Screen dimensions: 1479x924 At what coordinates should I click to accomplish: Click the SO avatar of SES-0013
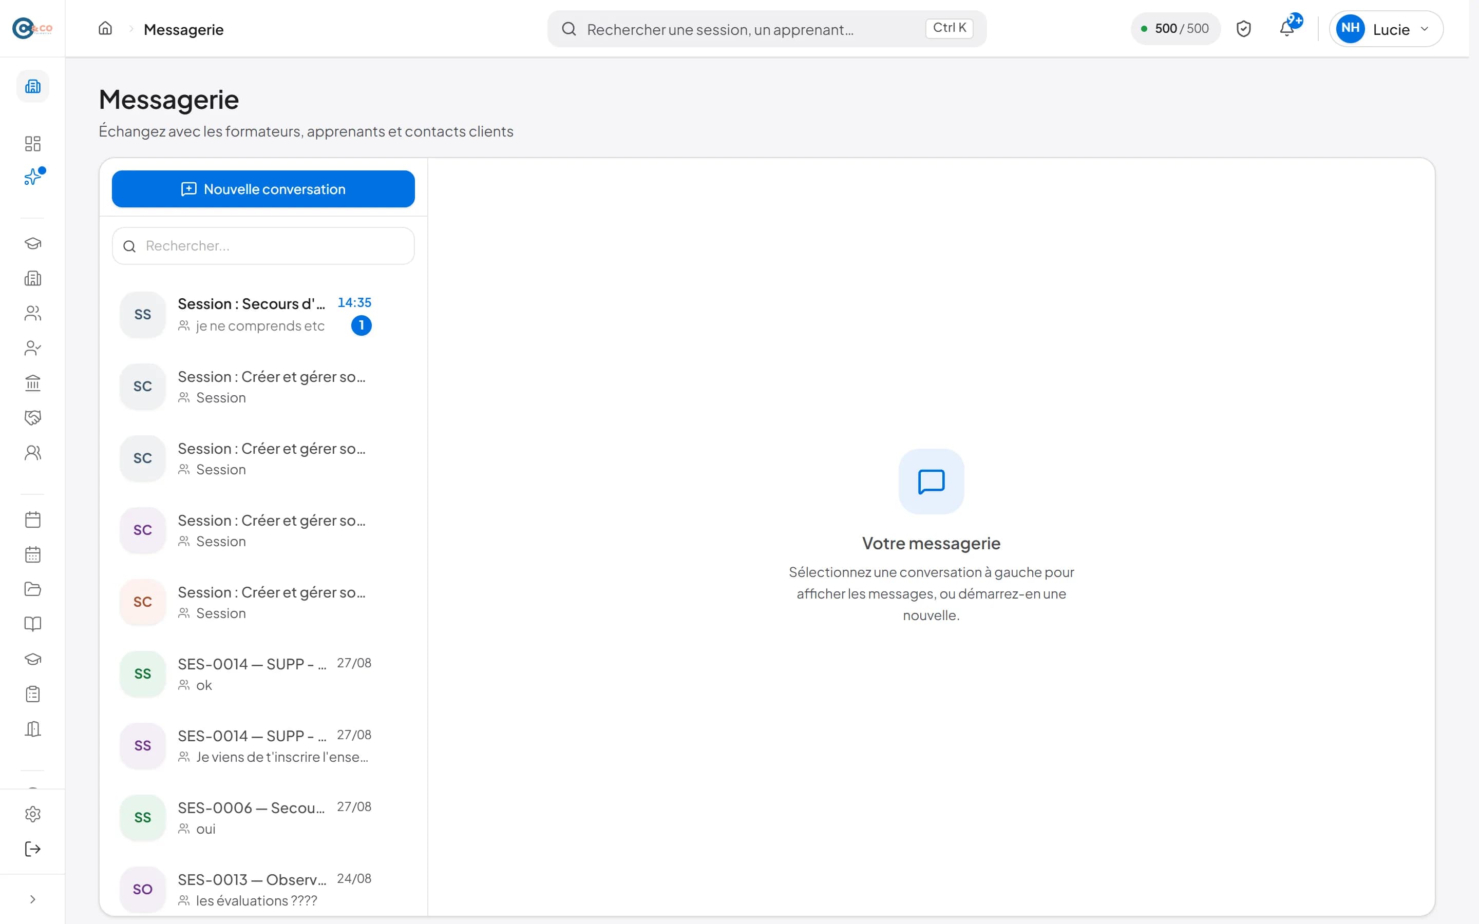[x=142, y=890]
